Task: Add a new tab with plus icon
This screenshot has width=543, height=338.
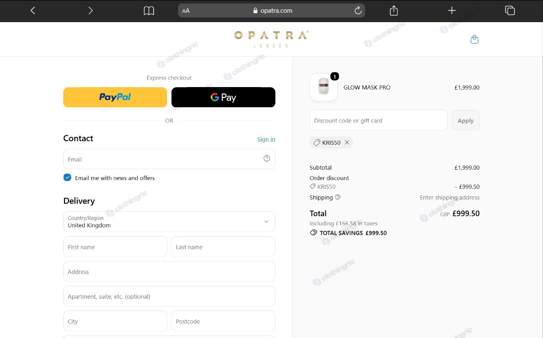Action: [x=451, y=11]
